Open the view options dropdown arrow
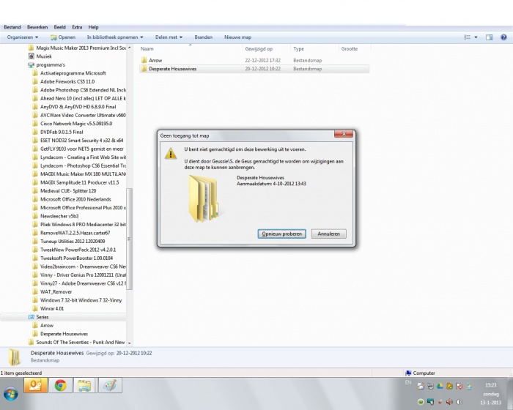Viewport: 513px width, 410px height. (476, 37)
